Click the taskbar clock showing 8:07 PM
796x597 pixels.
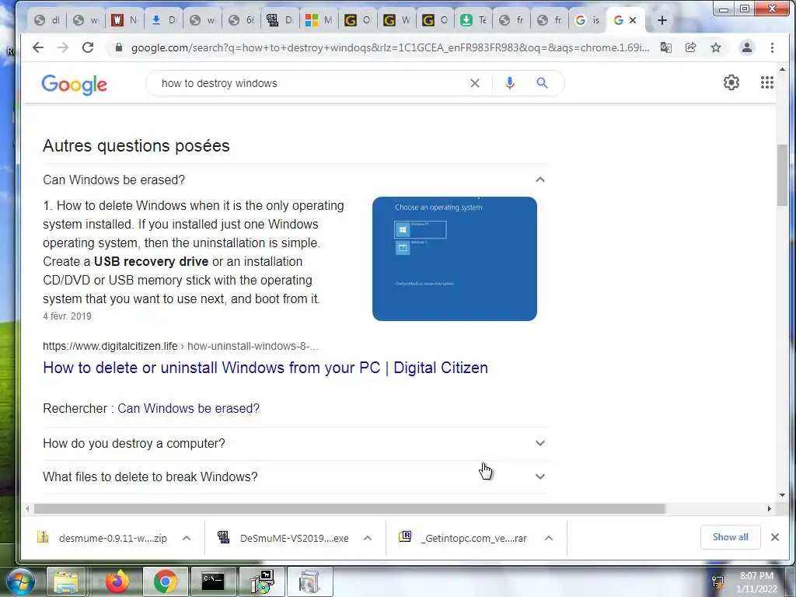756,582
